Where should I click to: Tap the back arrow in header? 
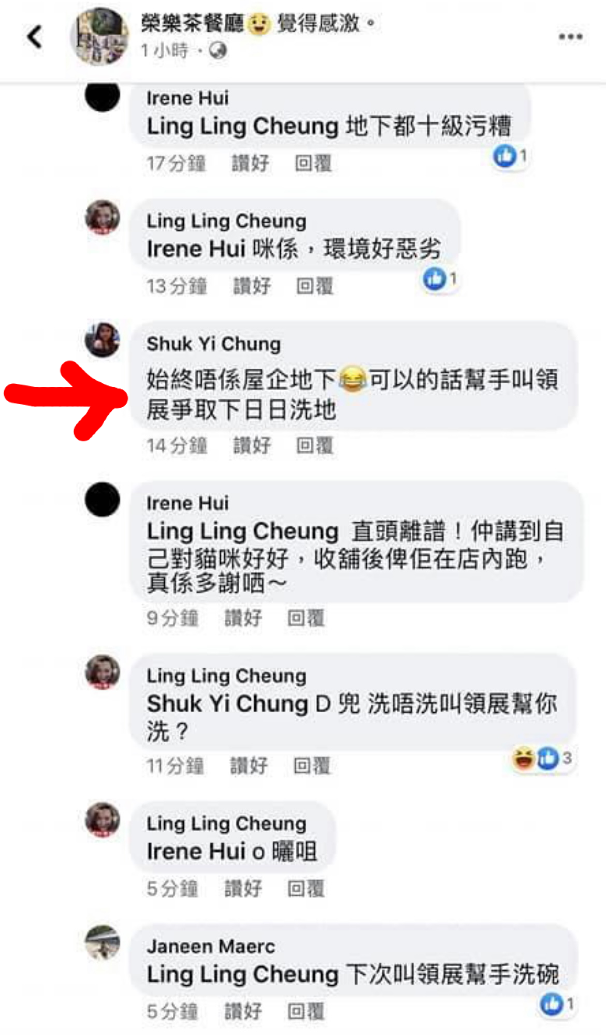pyautogui.click(x=34, y=37)
